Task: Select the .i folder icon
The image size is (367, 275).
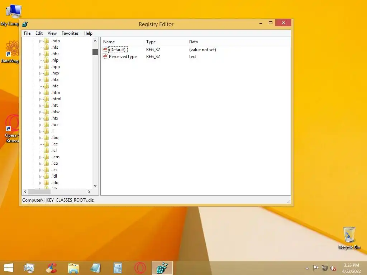Action: (x=47, y=131)
